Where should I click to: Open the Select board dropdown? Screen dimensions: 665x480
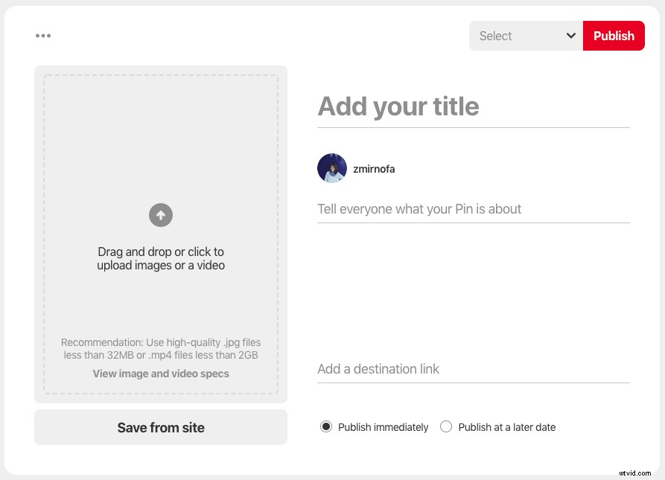pos(521,36)
